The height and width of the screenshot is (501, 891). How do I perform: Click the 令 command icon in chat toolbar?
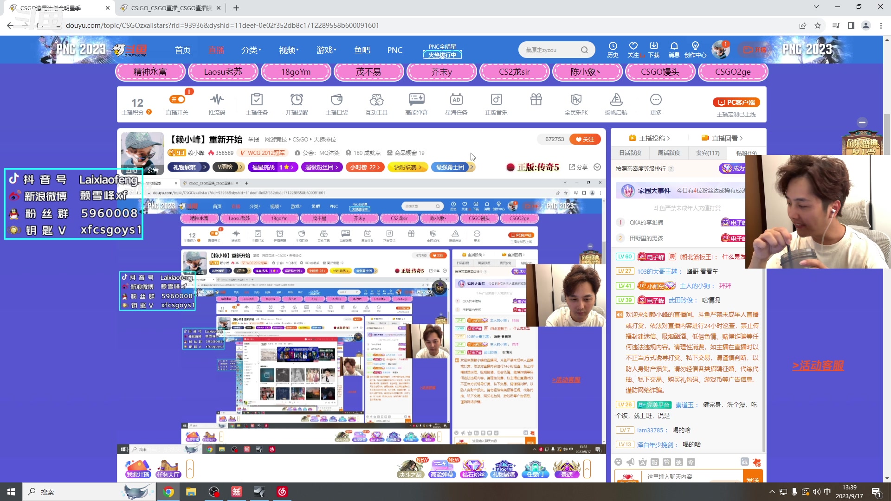point(691,462)
